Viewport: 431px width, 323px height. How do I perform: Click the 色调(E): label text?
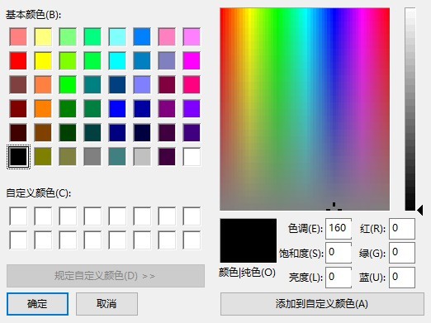305,229
